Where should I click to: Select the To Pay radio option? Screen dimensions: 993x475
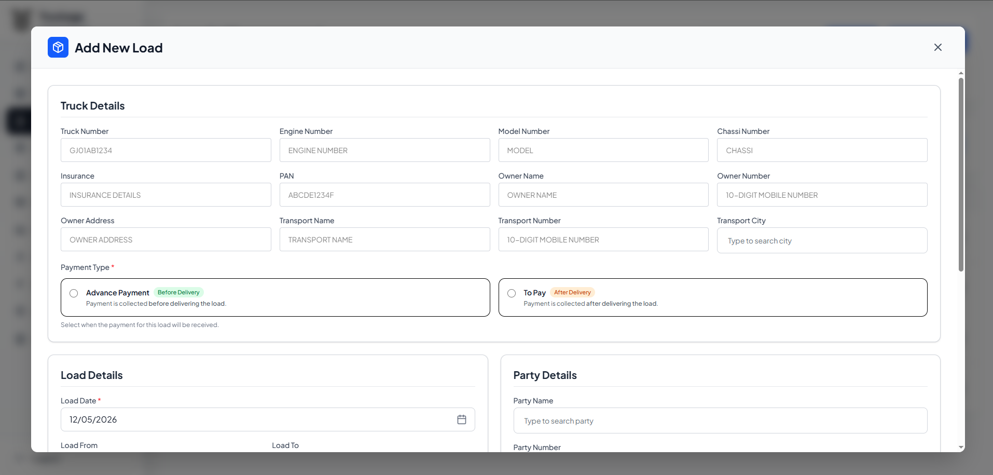512,293
